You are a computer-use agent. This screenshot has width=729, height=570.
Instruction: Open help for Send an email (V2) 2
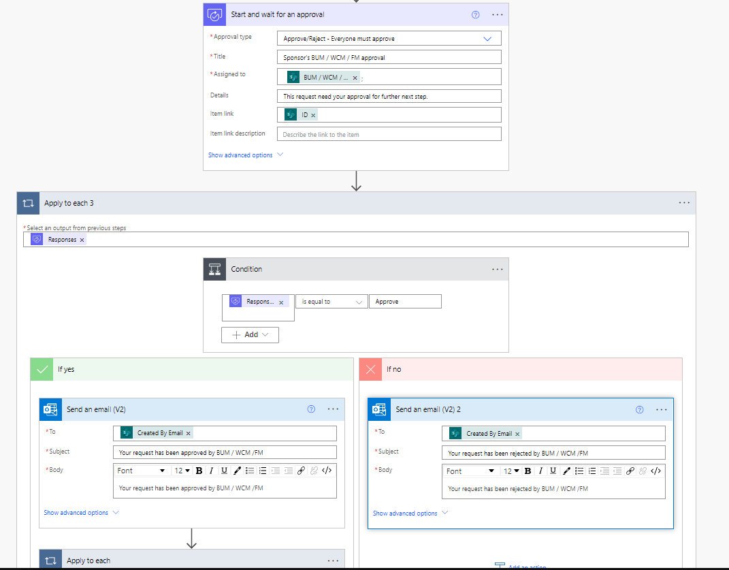click(x=640, y=409)
